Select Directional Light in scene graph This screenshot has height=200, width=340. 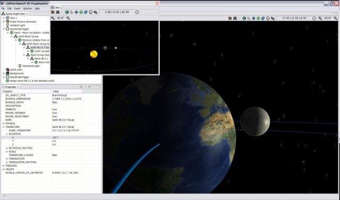pos(31,66)
